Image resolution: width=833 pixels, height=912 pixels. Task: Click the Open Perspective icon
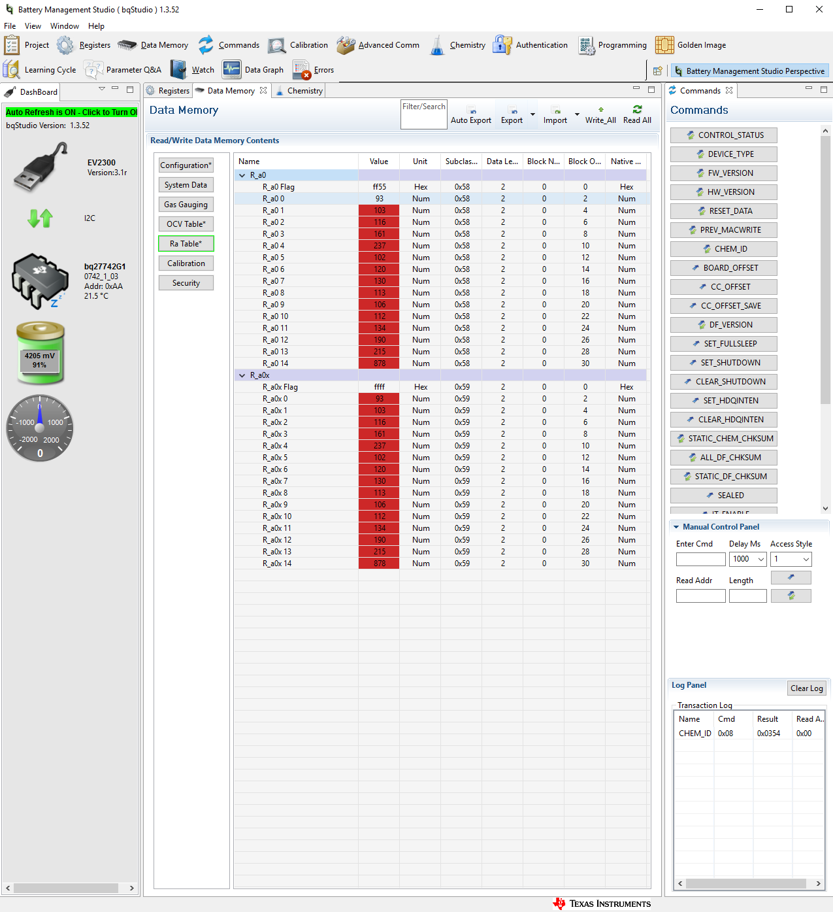pos(657,71)
